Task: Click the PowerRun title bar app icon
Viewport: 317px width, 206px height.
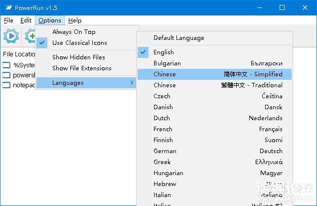Action: click(x=7, y=7)
